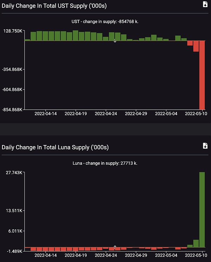The height and width of the screenshot is (262, 211).
Task: Click the Daily Change In Total Luna Supply title
Action: click(55, 147)
